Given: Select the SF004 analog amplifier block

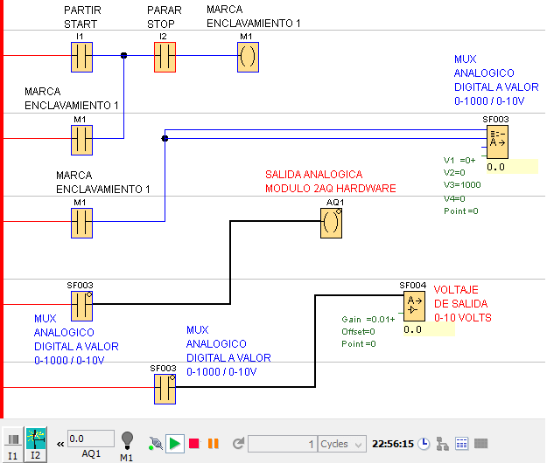Looking at the screenshot, I should [415, 306].
